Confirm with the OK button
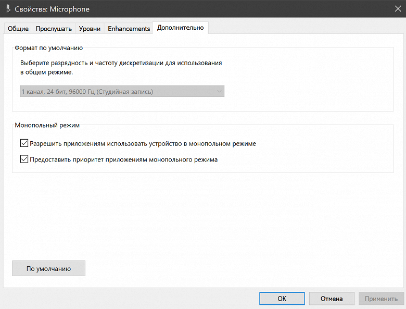 (x=282, y=299)
